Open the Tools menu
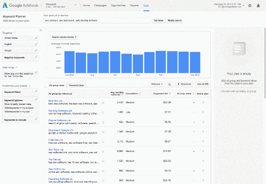Image resolution: width=266 pixels, height=184 pixels. 146,5
